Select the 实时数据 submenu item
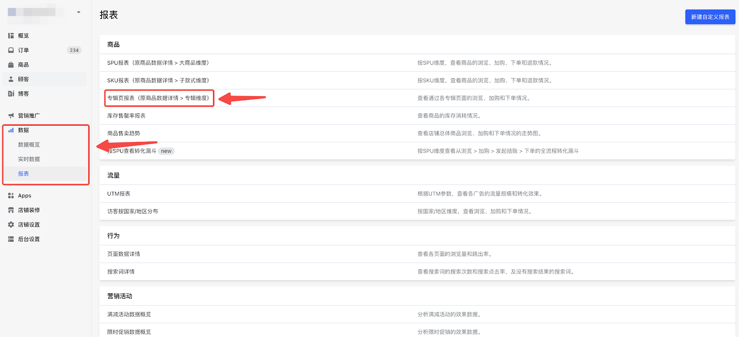The image size is (739, 337). coord(29,159)
